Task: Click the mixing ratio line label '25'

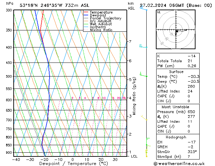Action: (x=124, y=98)
